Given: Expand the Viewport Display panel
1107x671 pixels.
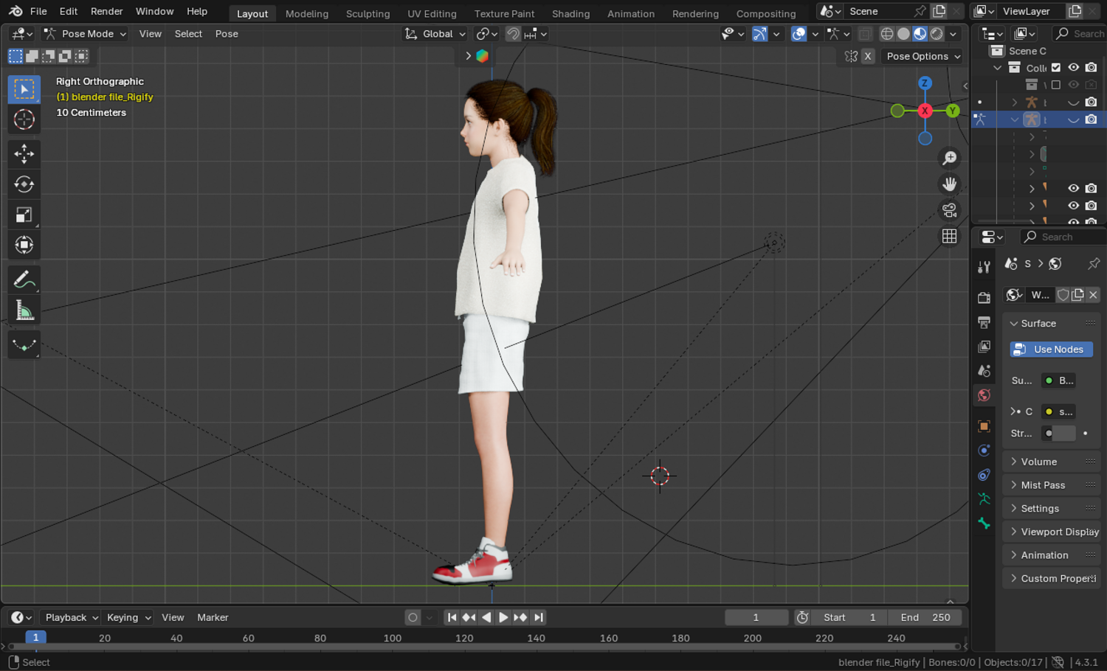Looking at the screenshot, I should point(1052,532).
